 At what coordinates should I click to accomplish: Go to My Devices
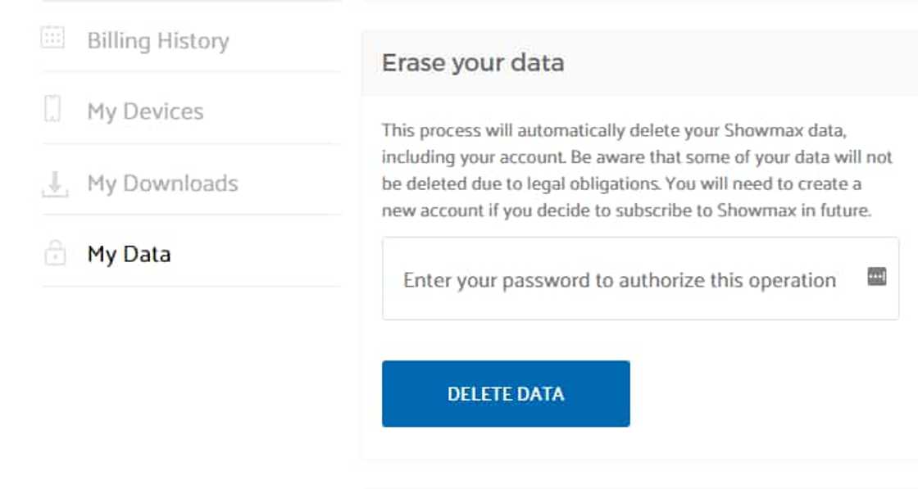click(145, 111)
